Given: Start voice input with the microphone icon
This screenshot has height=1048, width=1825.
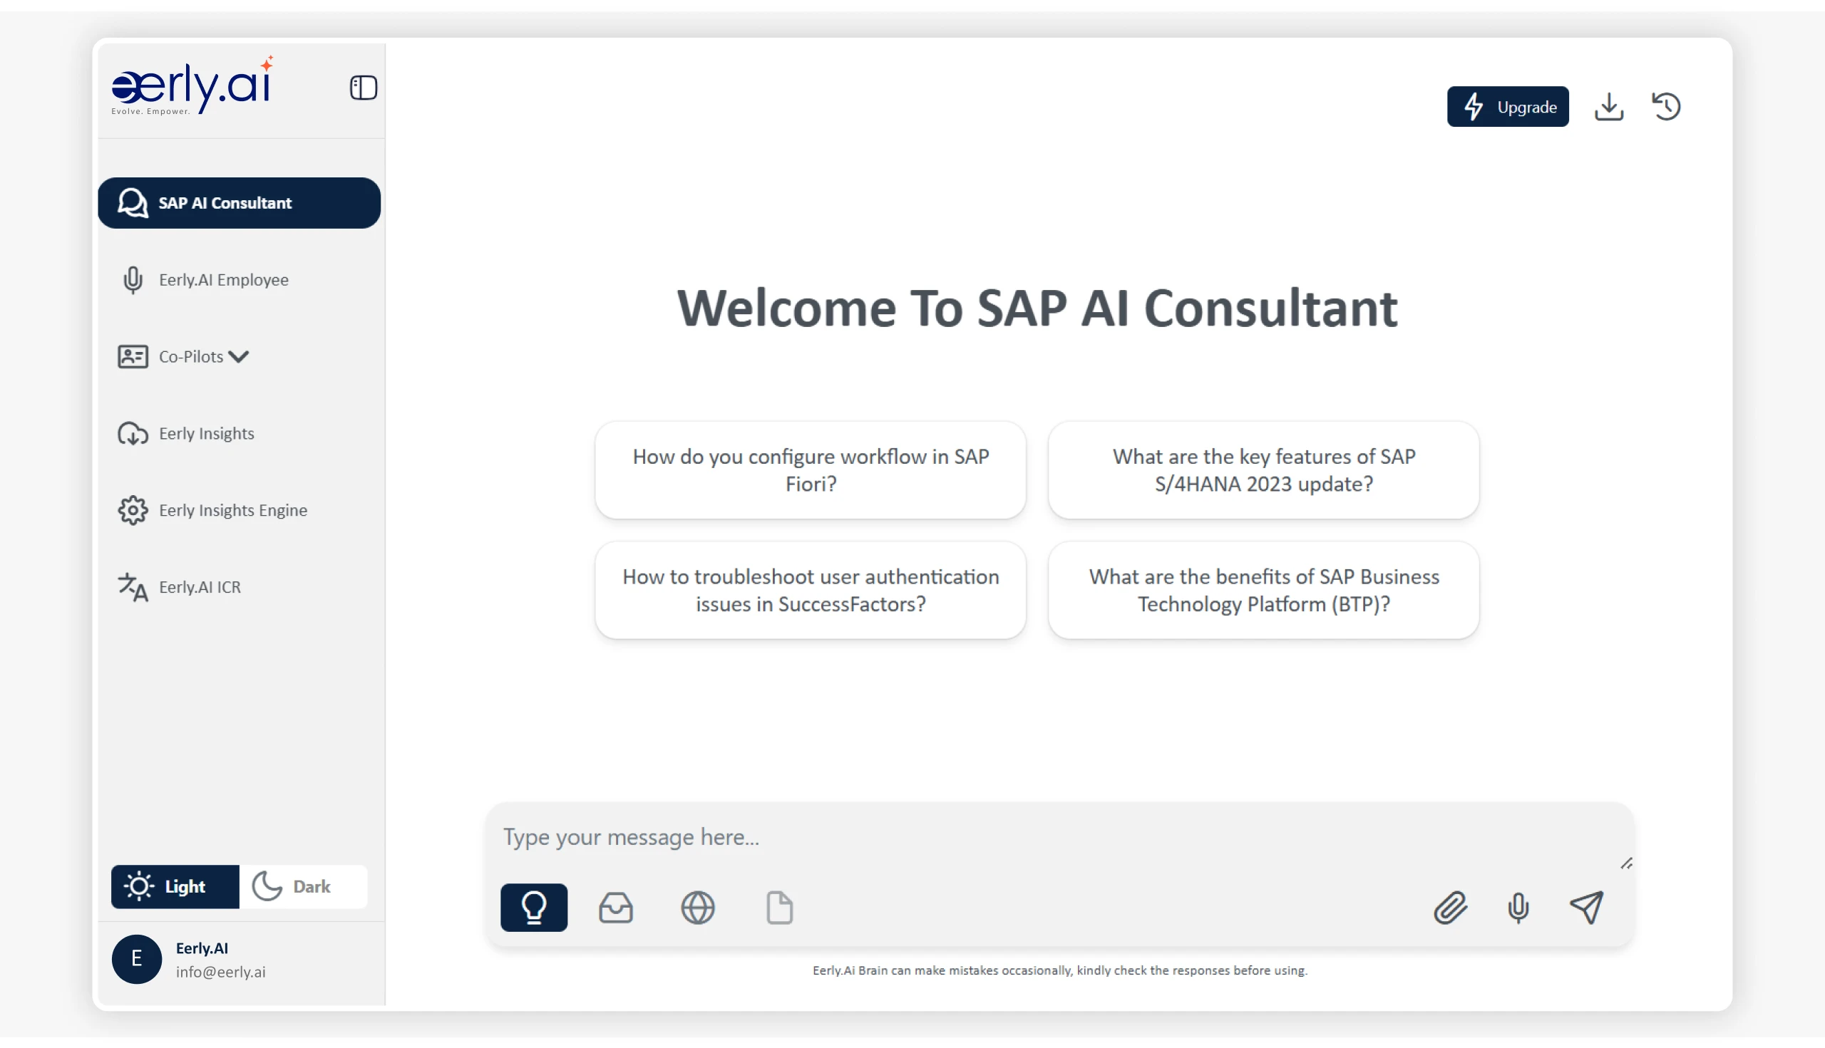Looking at the screenshot, I should pyautogui.click(x=1518, y=908).
